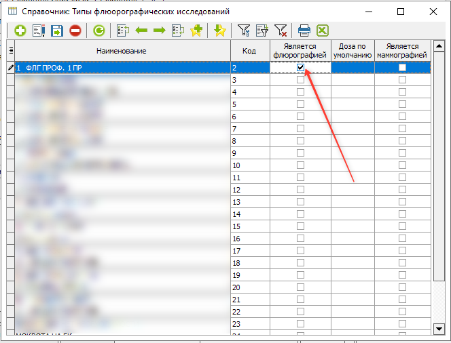Click the filter list funnel icon

[x=262, y=31]
